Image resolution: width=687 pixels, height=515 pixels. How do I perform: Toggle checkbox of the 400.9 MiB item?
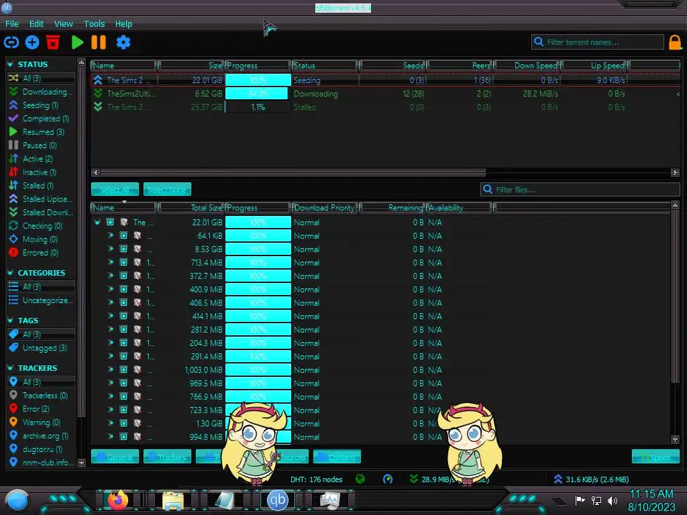point(123,290)
